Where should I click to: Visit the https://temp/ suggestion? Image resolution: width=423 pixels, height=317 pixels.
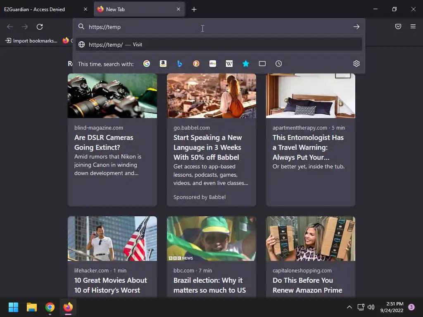click(x=219, y=45)
